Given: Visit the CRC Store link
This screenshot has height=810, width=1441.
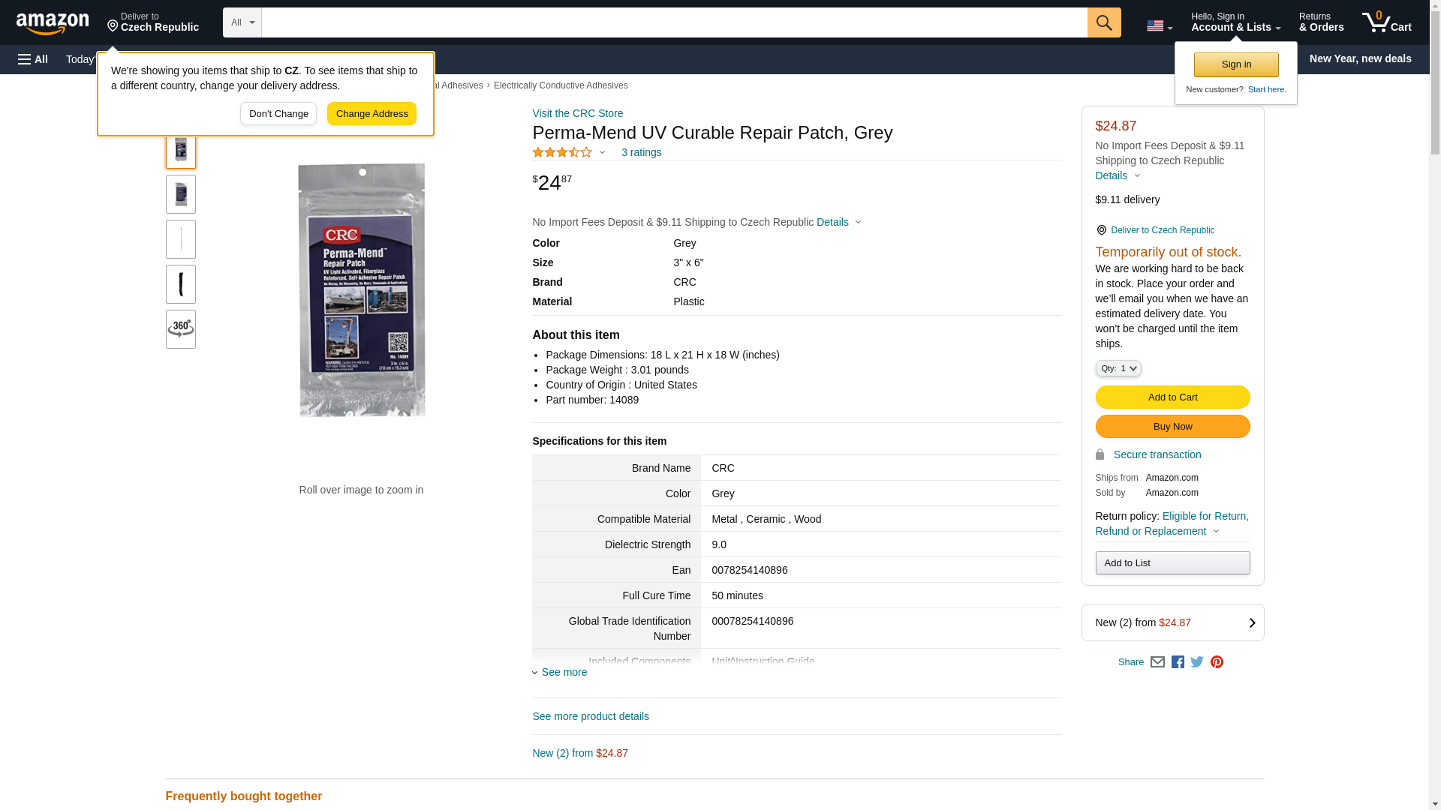Looking at the screenshot, I should [577, 113].
